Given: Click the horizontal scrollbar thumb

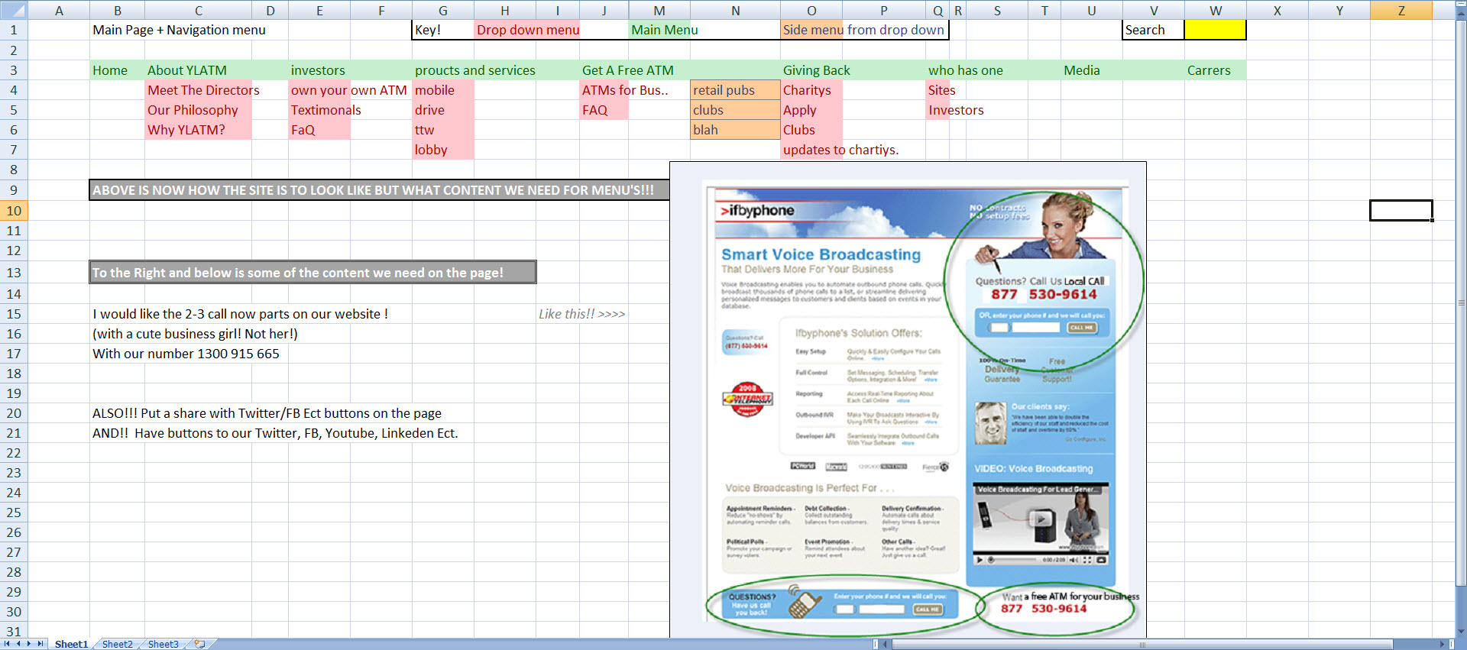Looking at the screenshot, I should 1142,645.
